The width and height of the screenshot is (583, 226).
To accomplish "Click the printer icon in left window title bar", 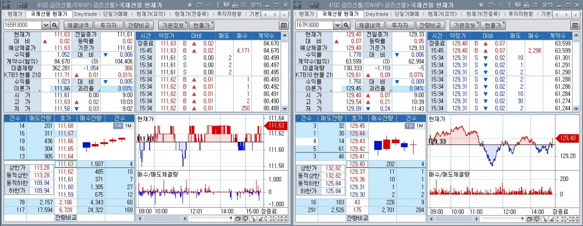I will [235, 5].
